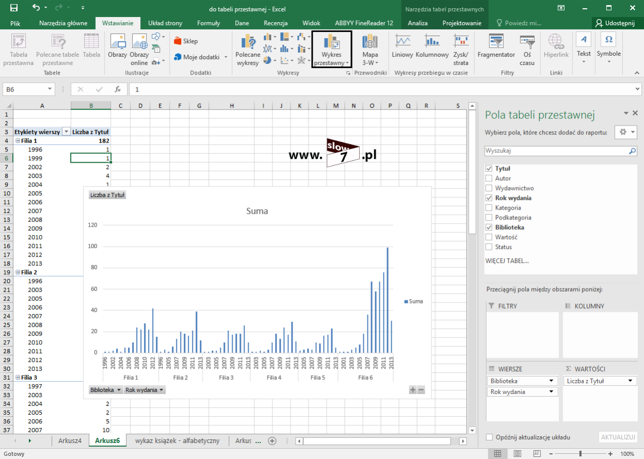Click the column chart insert icon
644x459 pixels.
coord(267,37)
